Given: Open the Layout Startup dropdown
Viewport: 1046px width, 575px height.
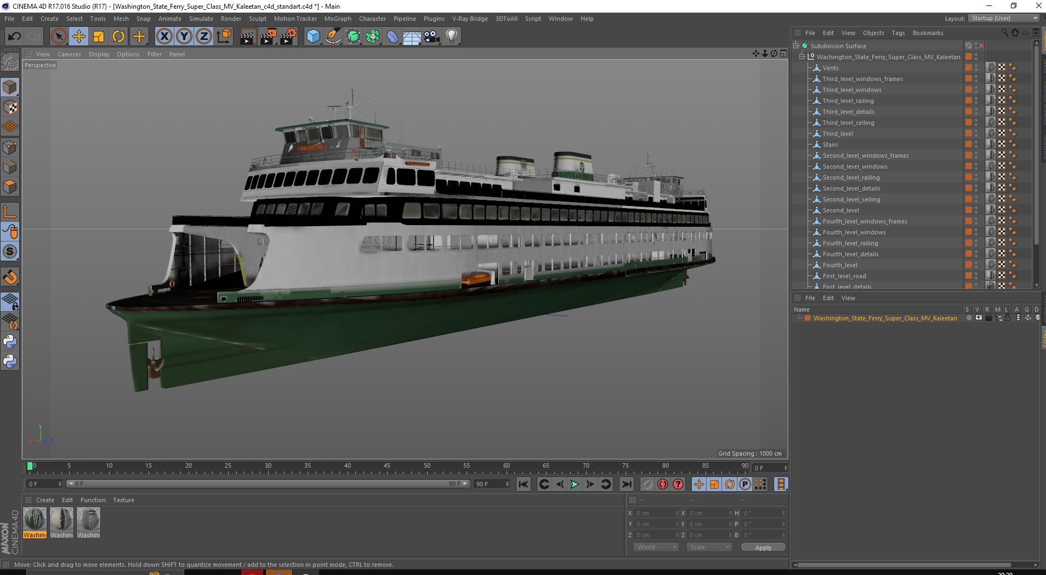Looking at the screenshot, I should pyautogui.click(x=1004, y=18).
